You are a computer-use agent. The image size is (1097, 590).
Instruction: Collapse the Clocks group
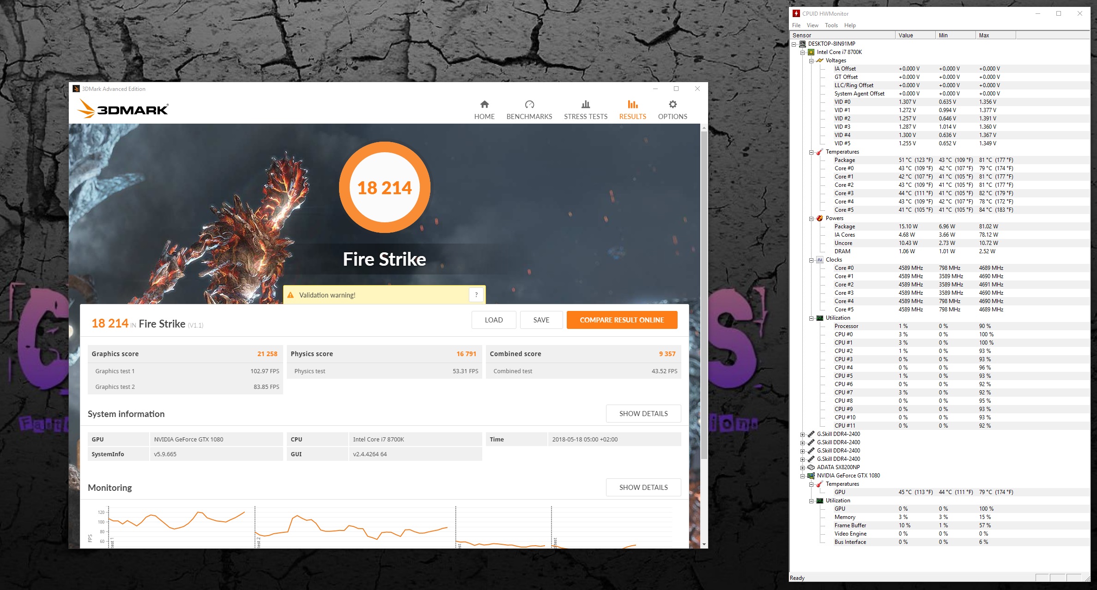click(x=812, y=260)
